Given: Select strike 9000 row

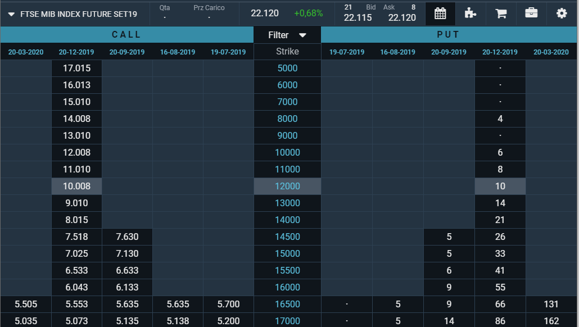Looking at the screenshot, I should coord(287,136).
